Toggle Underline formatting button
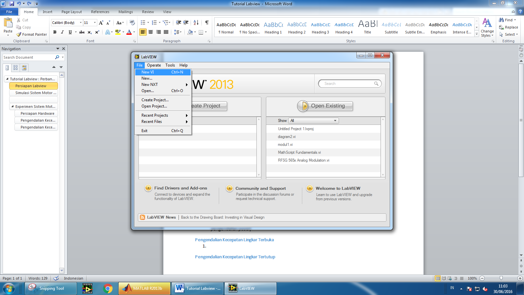The width and height of the screenshot is (524, 295). click(70, 32)
